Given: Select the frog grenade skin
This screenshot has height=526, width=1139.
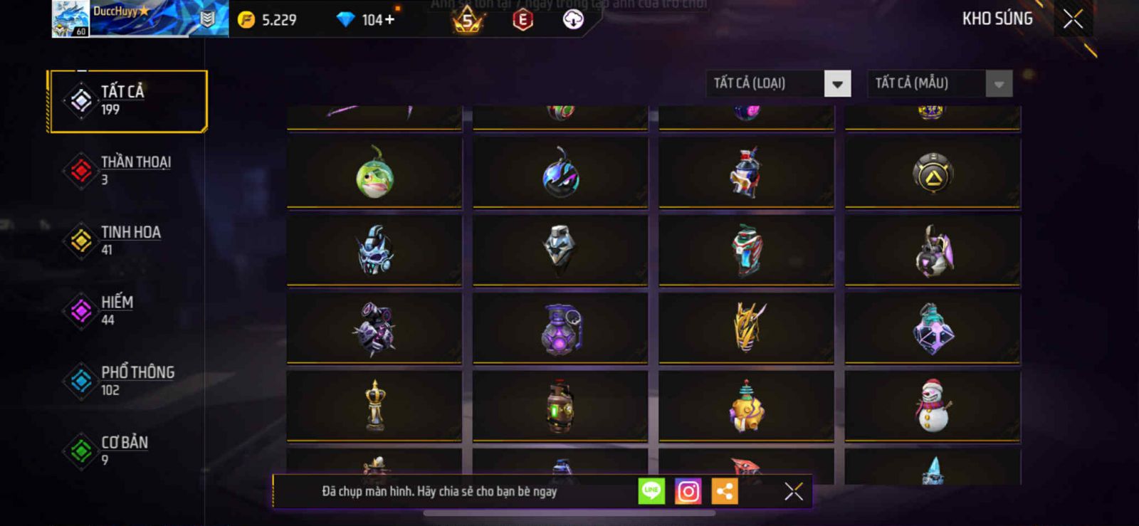Looking at the screenshot, I should (x=374, y=173).
